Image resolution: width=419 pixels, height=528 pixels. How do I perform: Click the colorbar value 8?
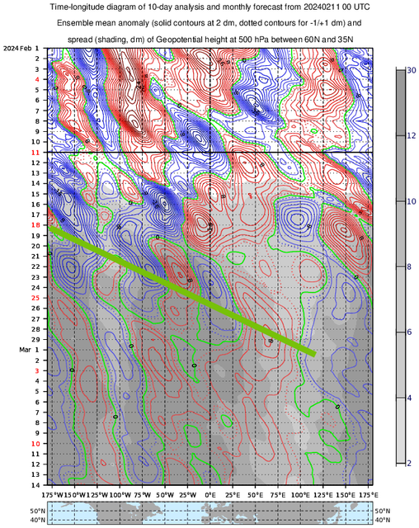(409, 267)
